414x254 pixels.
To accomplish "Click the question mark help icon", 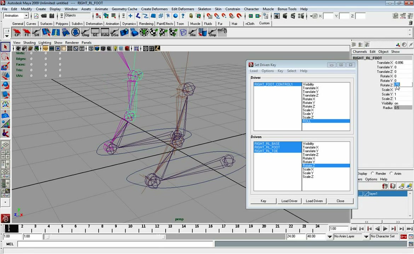I will [x=183, y=16].
